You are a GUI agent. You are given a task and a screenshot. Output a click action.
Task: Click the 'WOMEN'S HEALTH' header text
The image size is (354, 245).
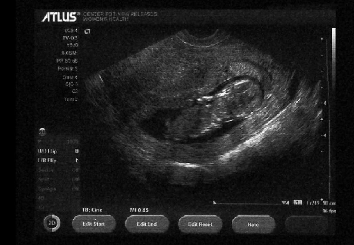(106, 19)
